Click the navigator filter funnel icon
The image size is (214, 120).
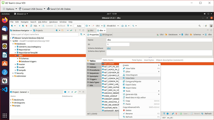(81, 34)
